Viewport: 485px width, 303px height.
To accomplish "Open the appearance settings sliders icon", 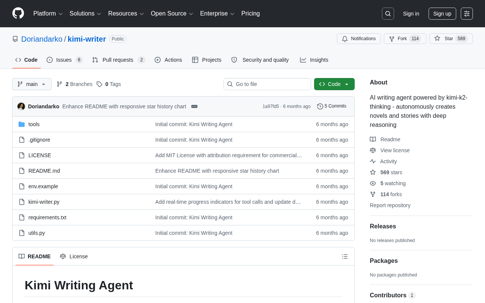I will [x=467, y=14].
